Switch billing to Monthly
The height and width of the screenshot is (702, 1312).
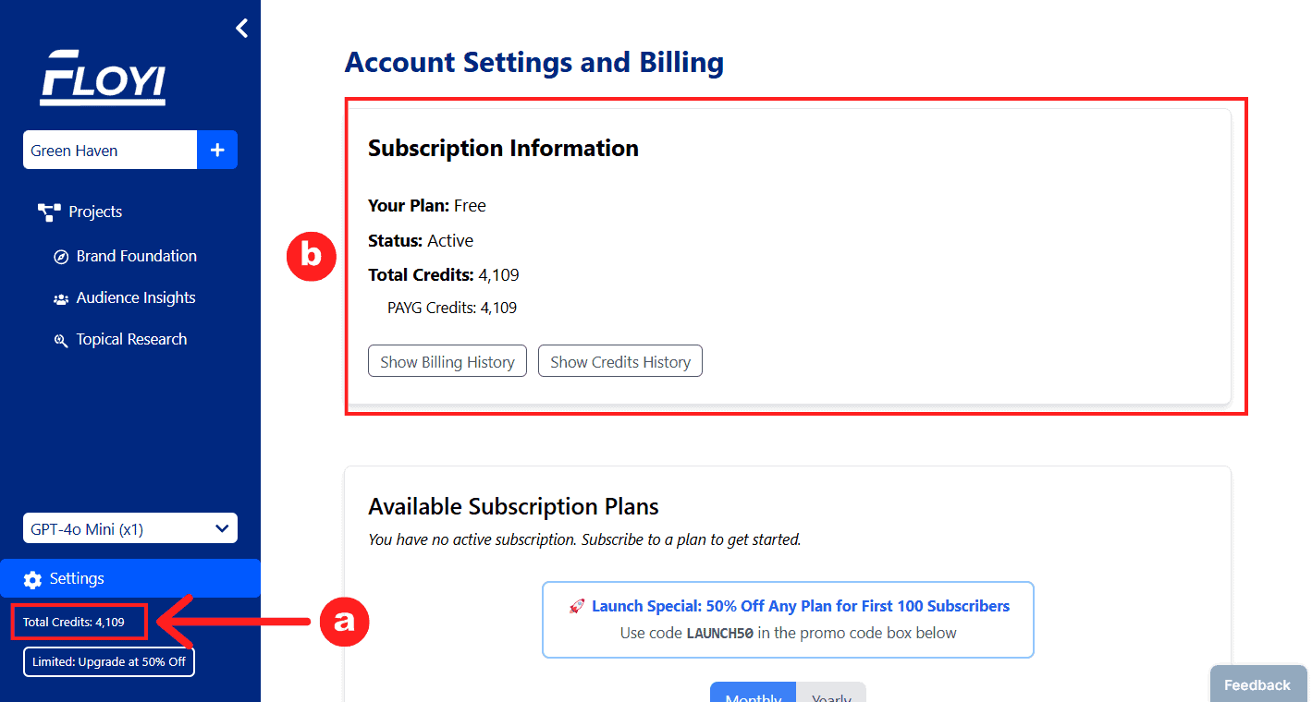tap(753, 693)
